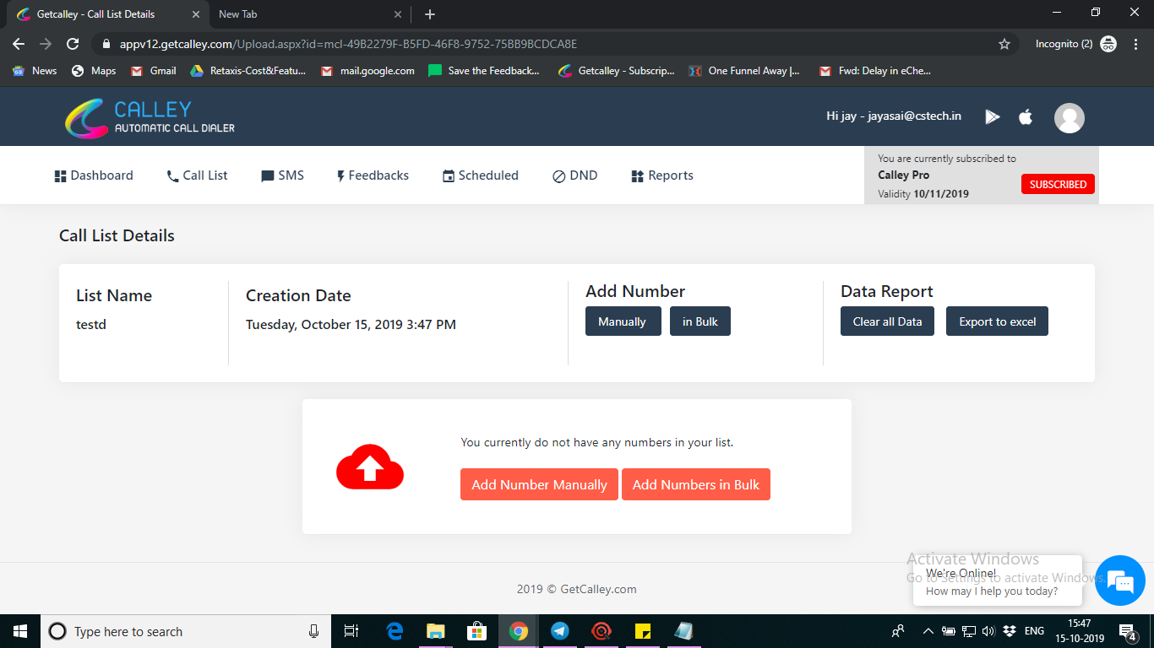Click the We're Online chat popup
The height and width of the screenshot is (648, 1154).
998,581
